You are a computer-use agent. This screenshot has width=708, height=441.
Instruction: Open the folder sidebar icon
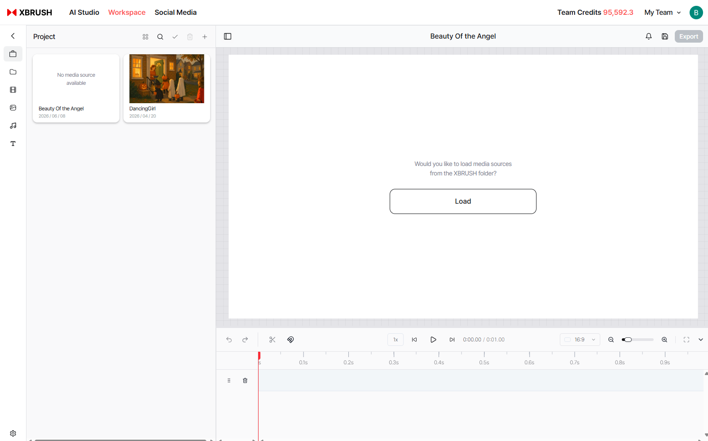pyautogui.click(x=13, y=72)
